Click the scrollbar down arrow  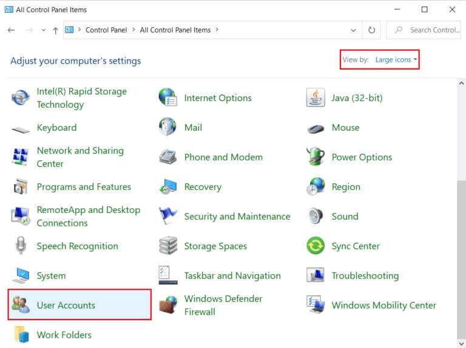pyautogui.click(x=461, y=344)
